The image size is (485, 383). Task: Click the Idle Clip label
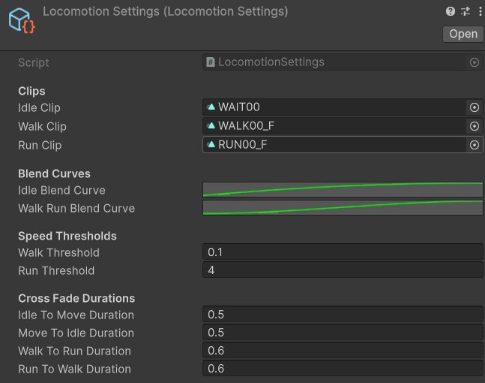(x=39, y=108)
